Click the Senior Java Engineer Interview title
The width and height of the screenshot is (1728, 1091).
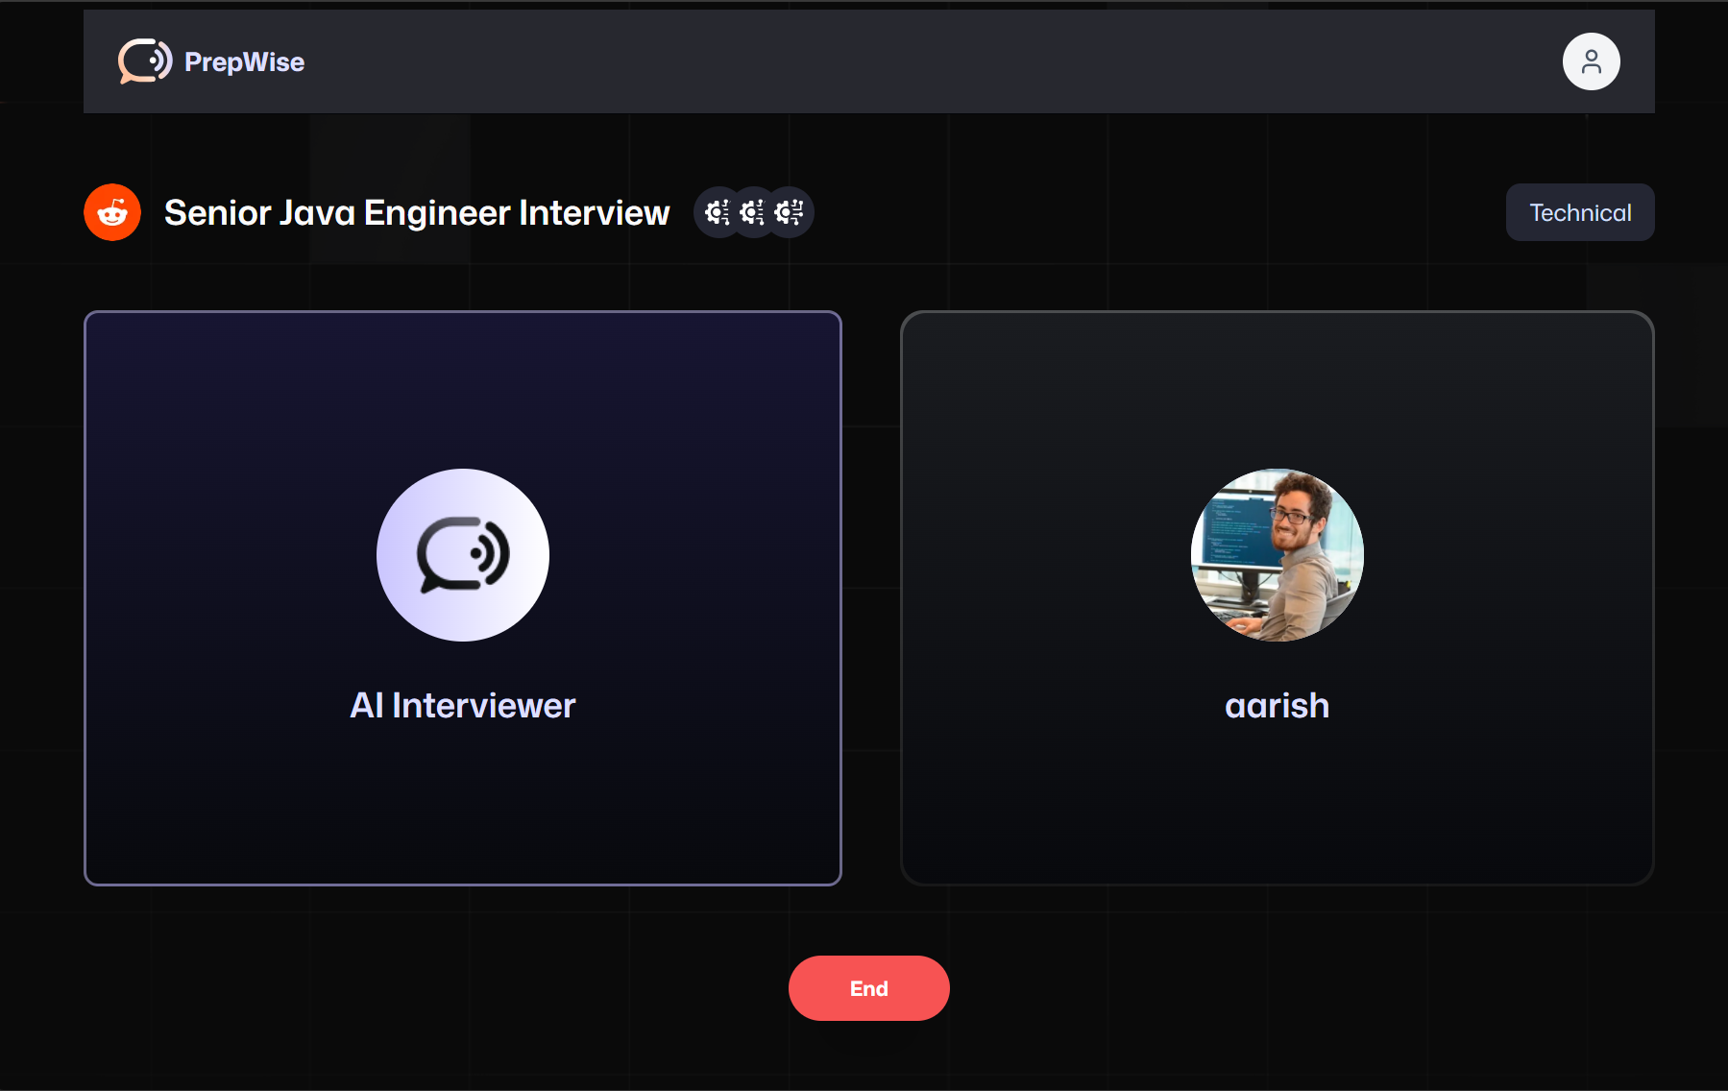417,212
